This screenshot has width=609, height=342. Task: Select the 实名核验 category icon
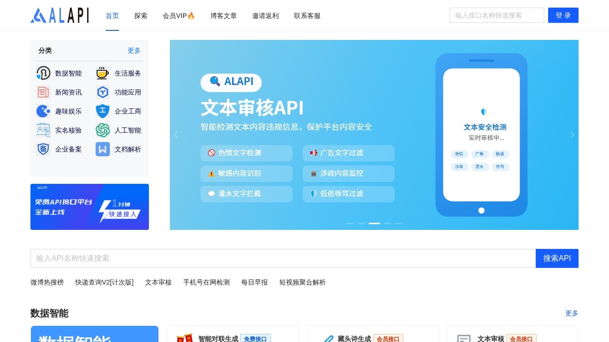click(43, 130)
